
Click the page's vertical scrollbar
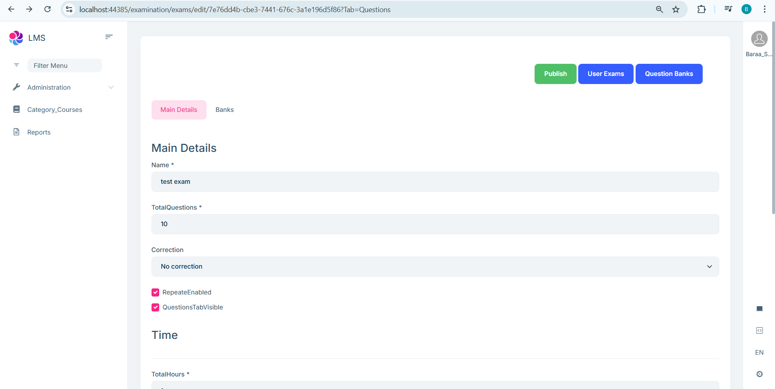pos(773,121)
